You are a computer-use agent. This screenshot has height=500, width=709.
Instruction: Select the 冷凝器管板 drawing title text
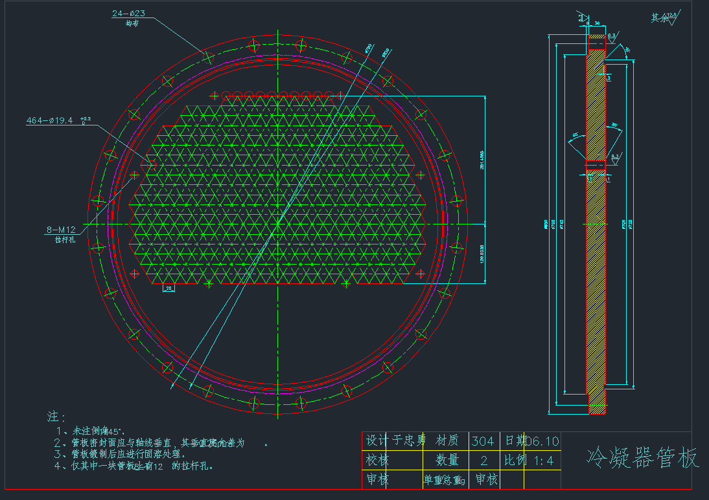(642, 457)
